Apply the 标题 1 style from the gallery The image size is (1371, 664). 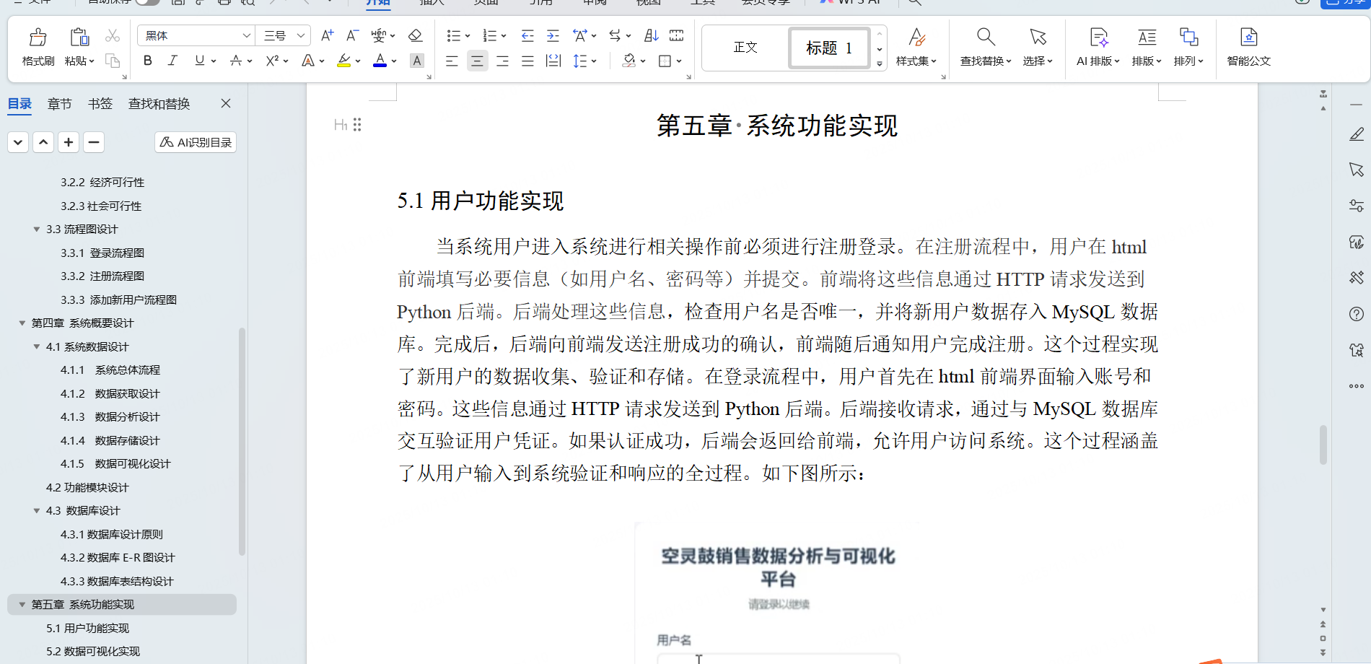coord(828,48)
